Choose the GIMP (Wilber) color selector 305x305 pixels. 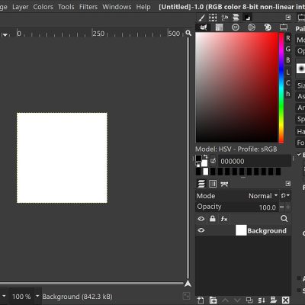pyautogui.click(x=203, y=27)
